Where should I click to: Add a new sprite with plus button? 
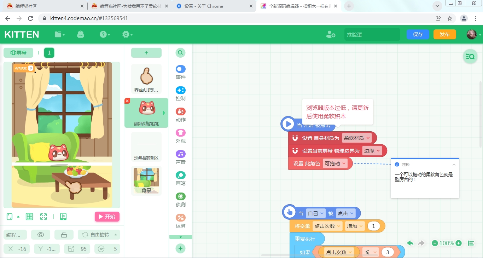(x=146, y=53)
